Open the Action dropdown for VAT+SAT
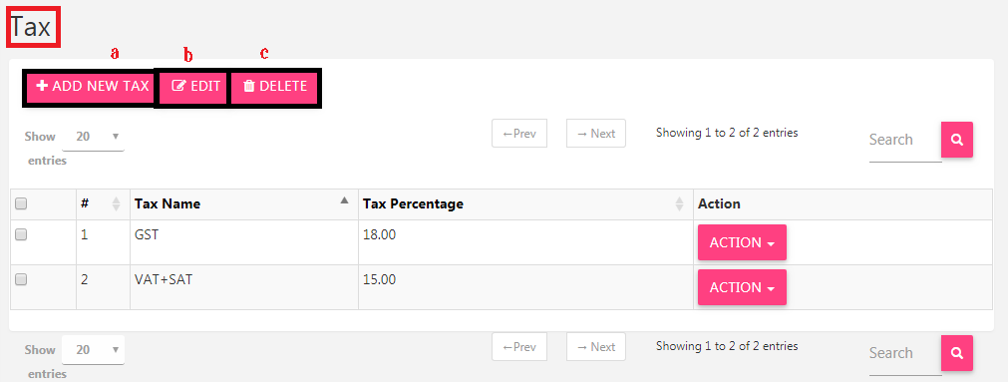 [742, 287]
